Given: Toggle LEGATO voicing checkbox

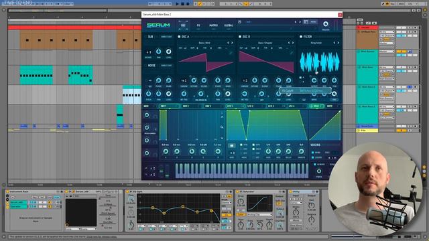Looking at the screenshot, I should (313, 158).
